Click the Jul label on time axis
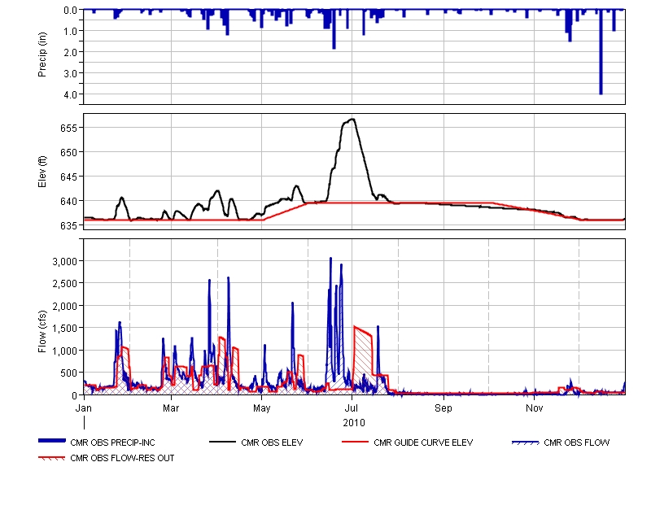This screenshot has width=651, height=510. click(352, 408)
